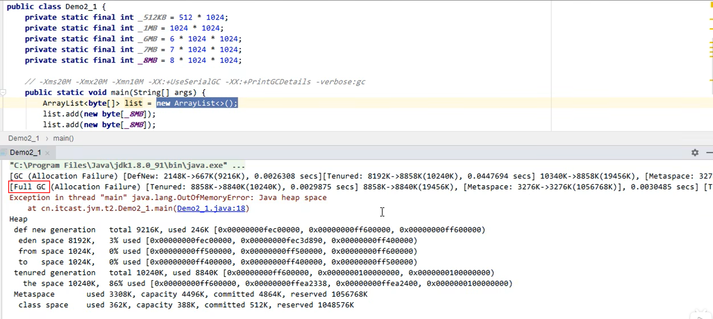Image resolution: width=713 pixels, height=319 pixels.
Task: Click the second list.add(new byte[_8MB]) line
Action: pos(99,125)
